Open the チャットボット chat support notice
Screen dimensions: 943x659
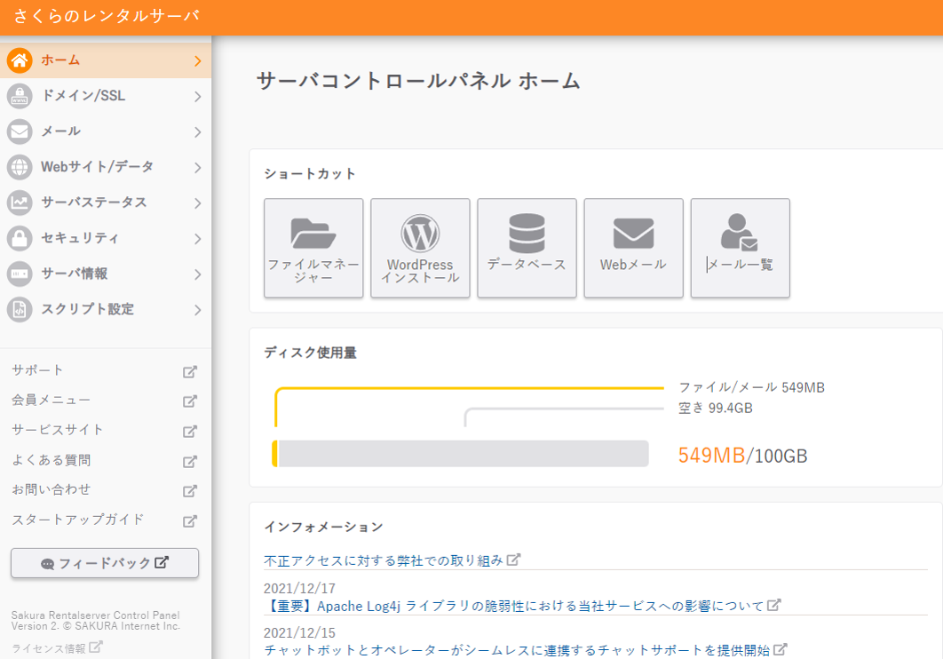click(x=517, y=650)
